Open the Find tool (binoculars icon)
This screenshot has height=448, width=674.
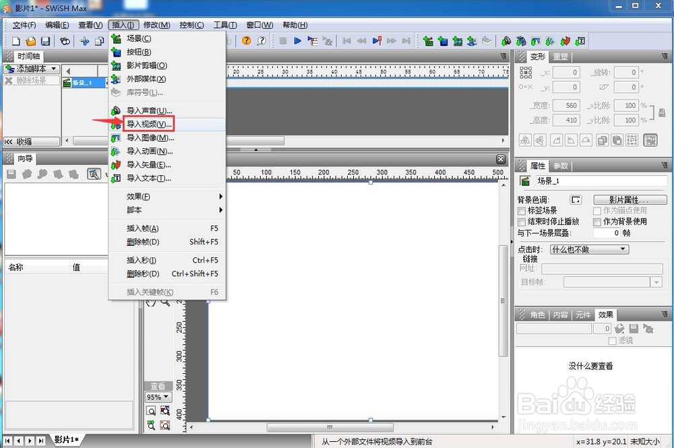click(65, 41)
